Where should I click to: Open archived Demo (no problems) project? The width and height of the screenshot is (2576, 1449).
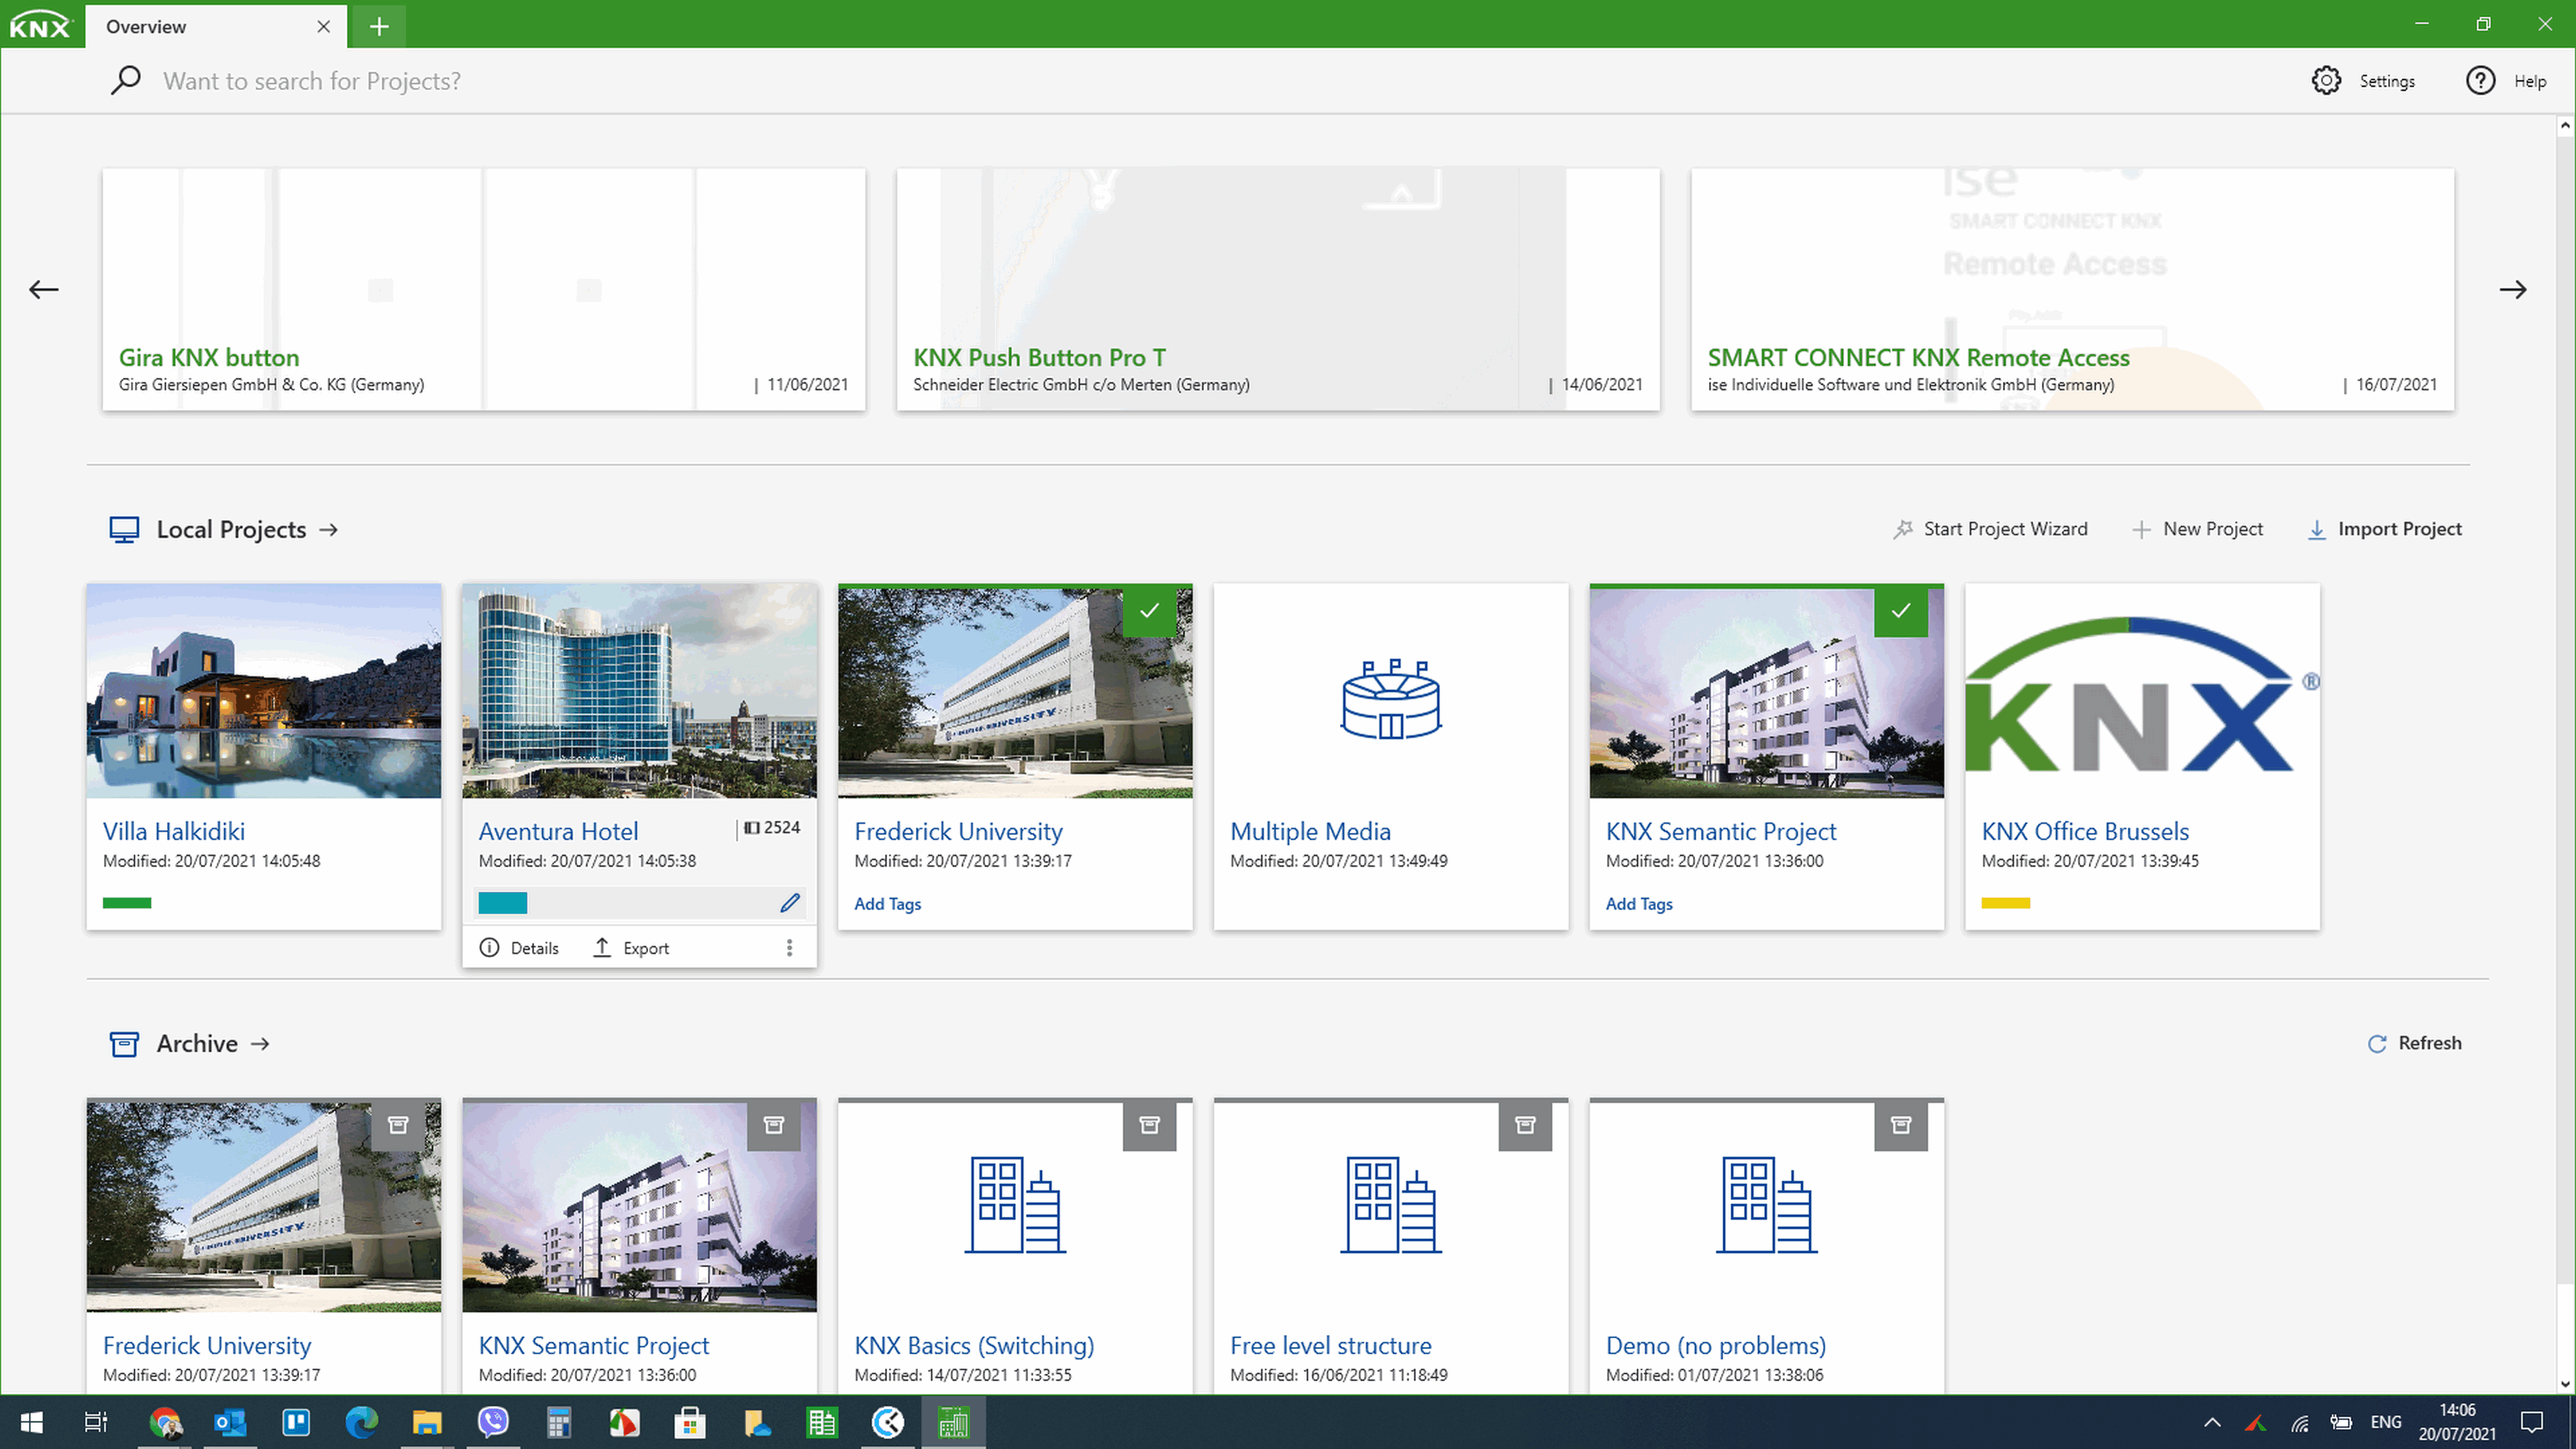pos(1767,1246)
